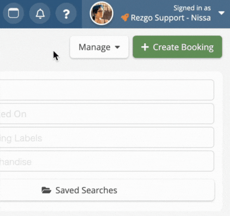230x216 pixels.
Task: Focus the 'ed On' date field
Action: tap(107, 114)
